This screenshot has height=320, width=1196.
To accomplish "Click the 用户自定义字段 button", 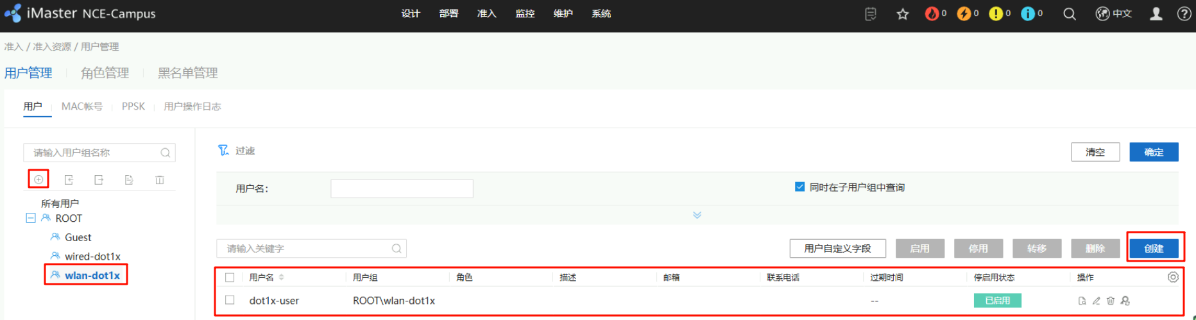I will pyautogui.click(x=837, y=248).
